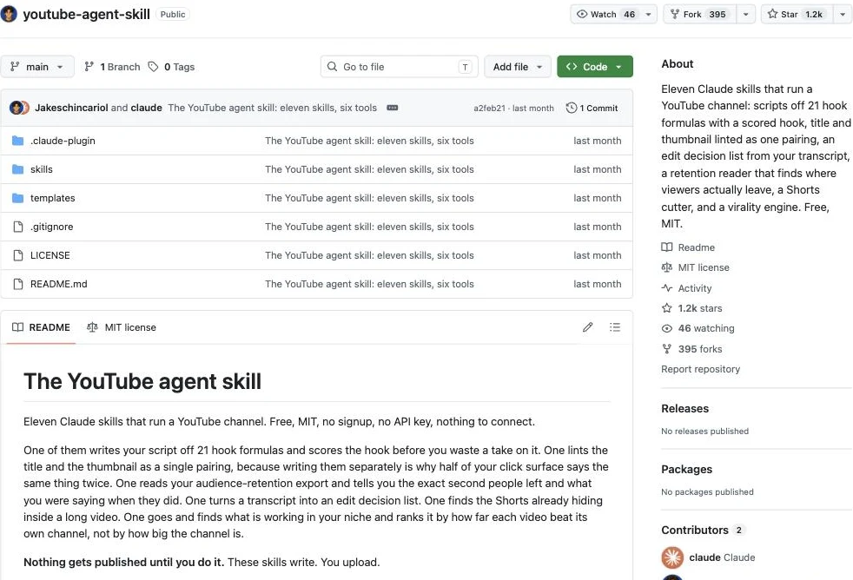Open Readme link in About sidebar
853x580 pixels.
pos(688,247)
